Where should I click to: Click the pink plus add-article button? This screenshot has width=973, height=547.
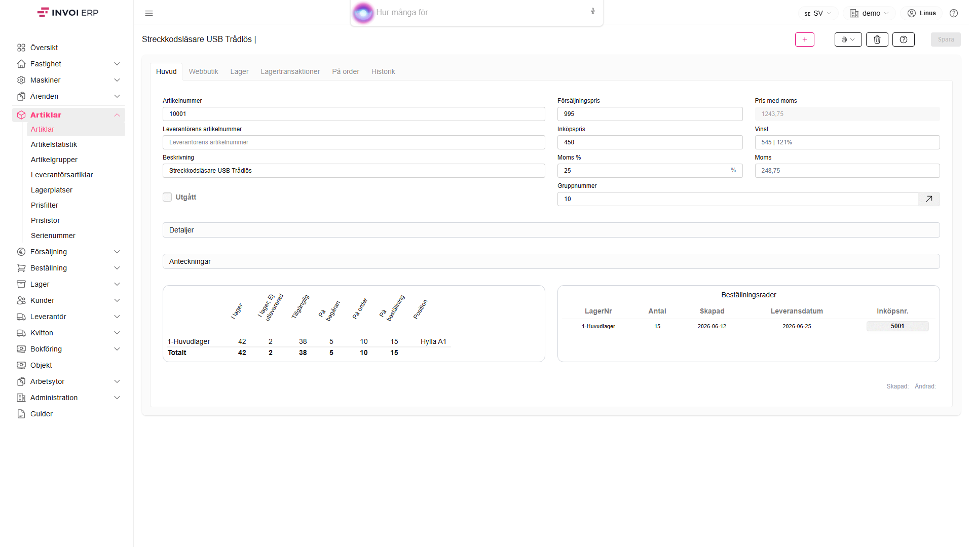point(804,40)
